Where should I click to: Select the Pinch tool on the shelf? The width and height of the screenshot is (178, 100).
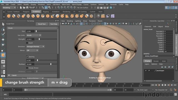click(x=28, y=16)
